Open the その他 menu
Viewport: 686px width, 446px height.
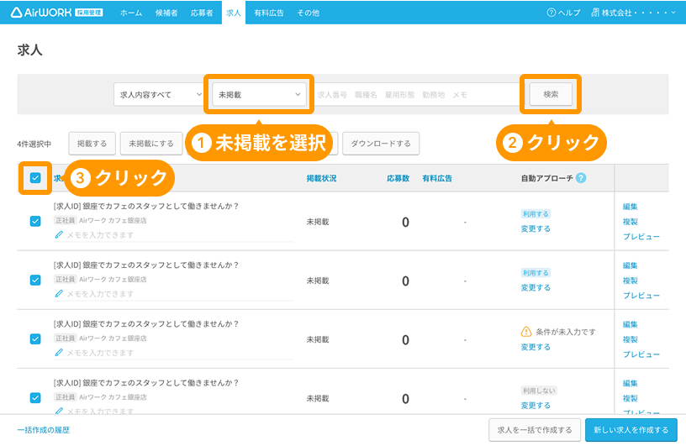coord(309,13)
